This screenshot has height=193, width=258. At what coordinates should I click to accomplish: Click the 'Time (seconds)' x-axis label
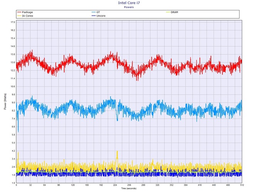click(129, 188)
